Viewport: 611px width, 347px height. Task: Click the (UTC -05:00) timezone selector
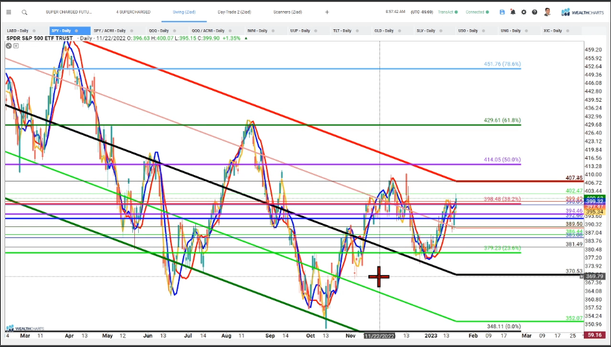(x=422, y=12)
